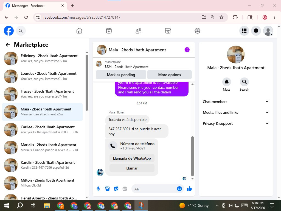Open a new browser tab

72,5
